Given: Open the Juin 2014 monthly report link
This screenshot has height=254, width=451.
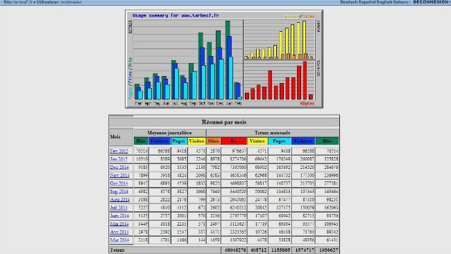Looking at the screenshot, I should 119,215.
